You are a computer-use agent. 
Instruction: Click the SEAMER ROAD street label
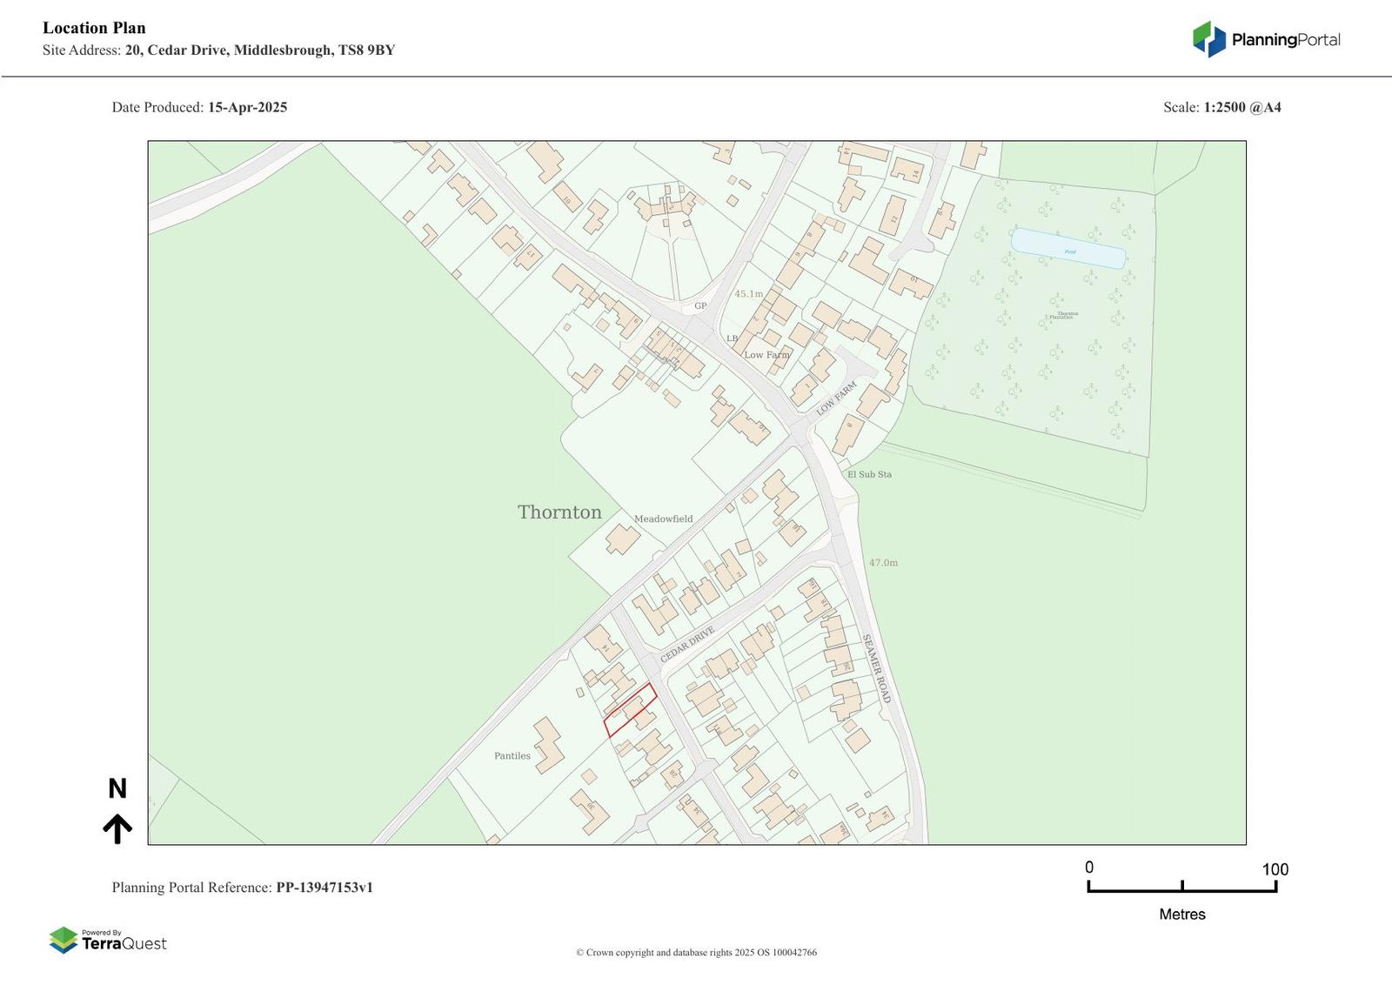click(876, 668)
